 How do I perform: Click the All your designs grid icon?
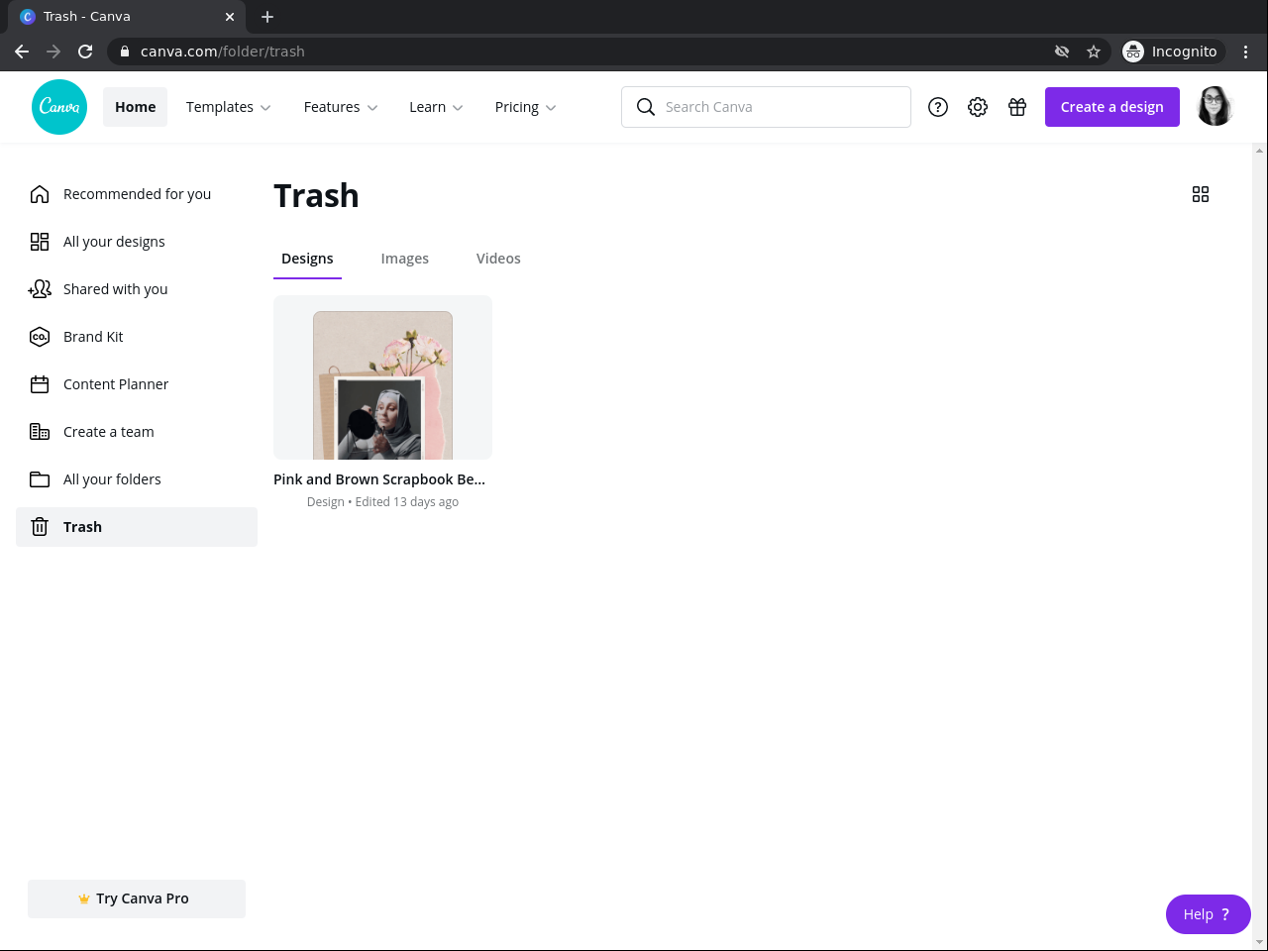click(40, 242)
